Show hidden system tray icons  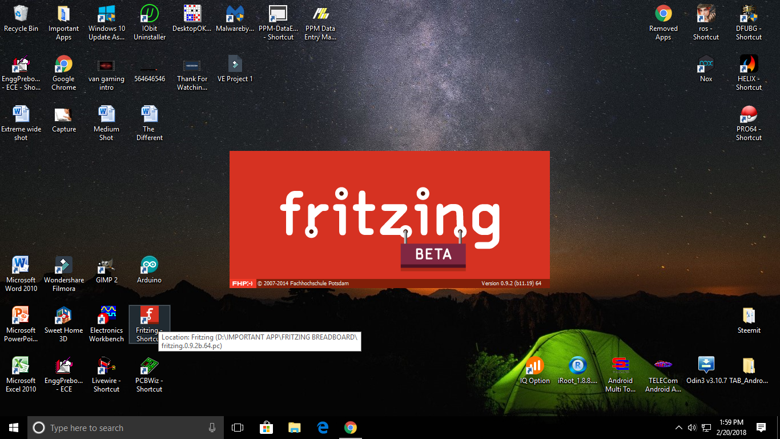coord(679,428)
